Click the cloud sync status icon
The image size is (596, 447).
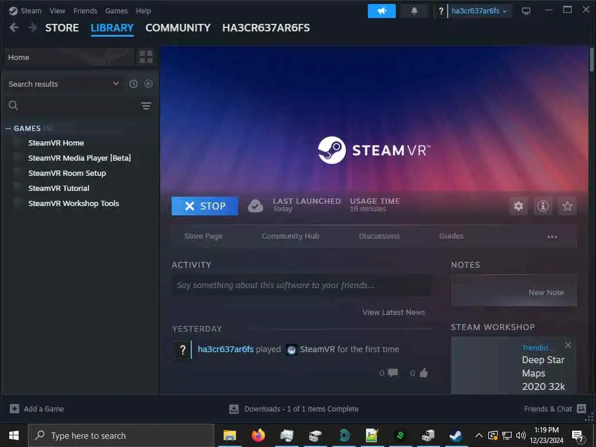pyautogui.click(x=256, y=206)
